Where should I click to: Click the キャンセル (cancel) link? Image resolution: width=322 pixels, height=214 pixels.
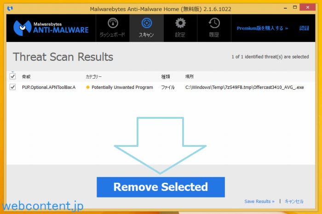(294, 201)
